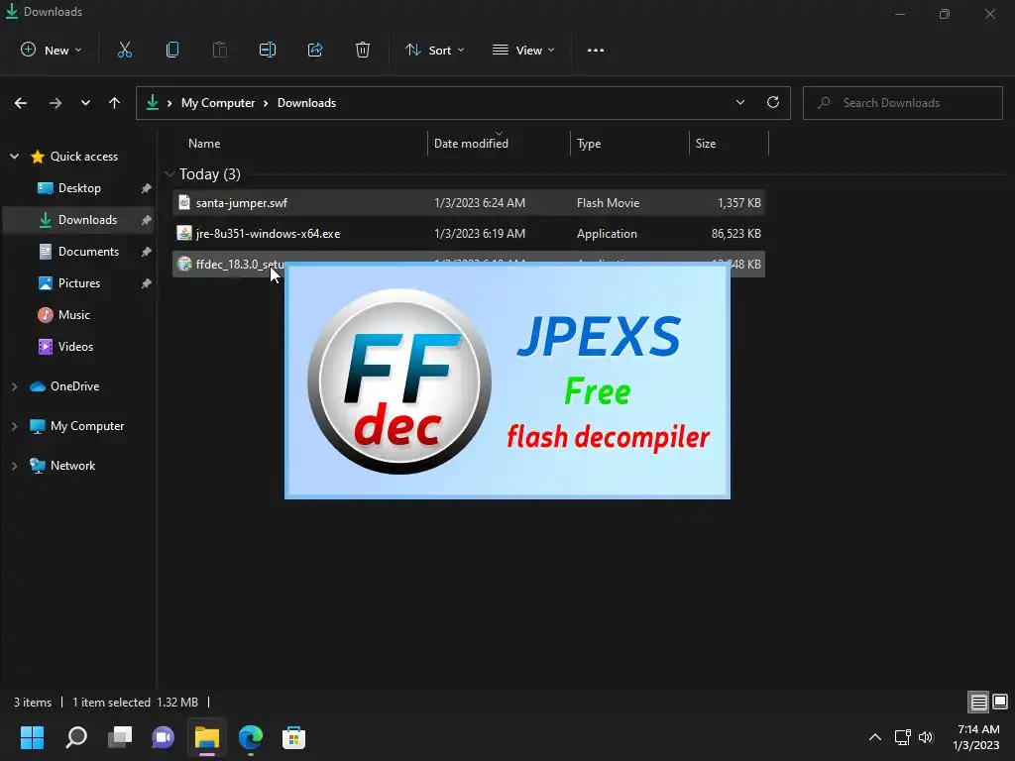Click the volume speaker tray icon
The image size is (1015, 761).
point(926,737)
